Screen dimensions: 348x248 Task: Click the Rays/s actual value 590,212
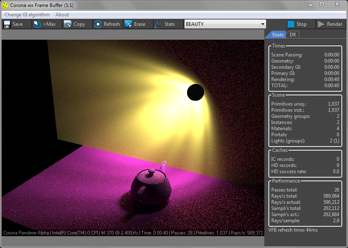click(331, 202)
